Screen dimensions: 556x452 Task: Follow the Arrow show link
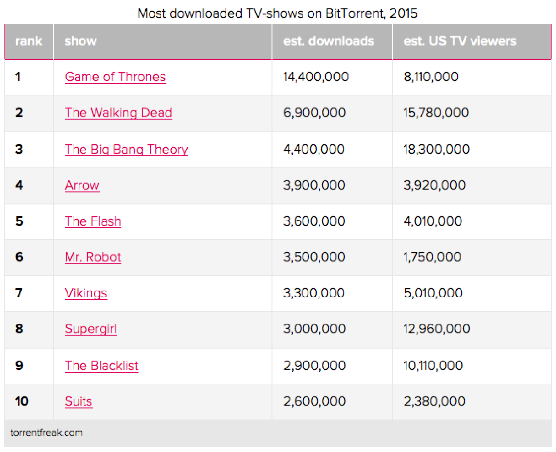coord(82,185)
